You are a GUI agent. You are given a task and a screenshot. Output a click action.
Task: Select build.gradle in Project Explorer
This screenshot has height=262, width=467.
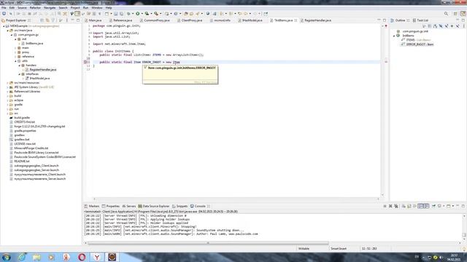[22, 118]
